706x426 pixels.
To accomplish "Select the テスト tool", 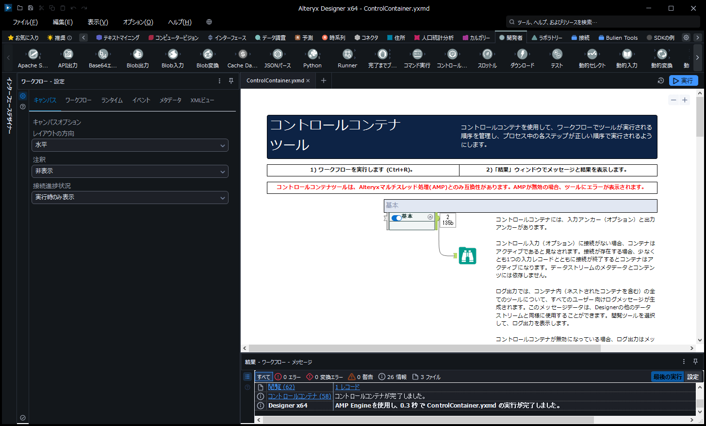I will pyautogui.click(x=556, y=58).
